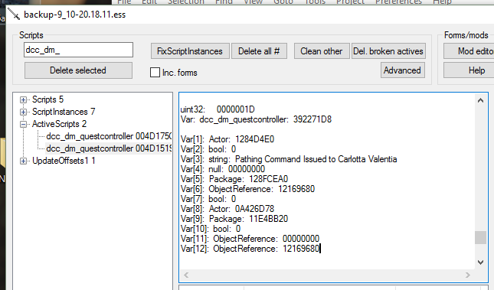This screenshot has width=494, height=290.
Task: Click the 'Var[9]: Package: 11E4BB20' line
Action: [x=234, y=219]
